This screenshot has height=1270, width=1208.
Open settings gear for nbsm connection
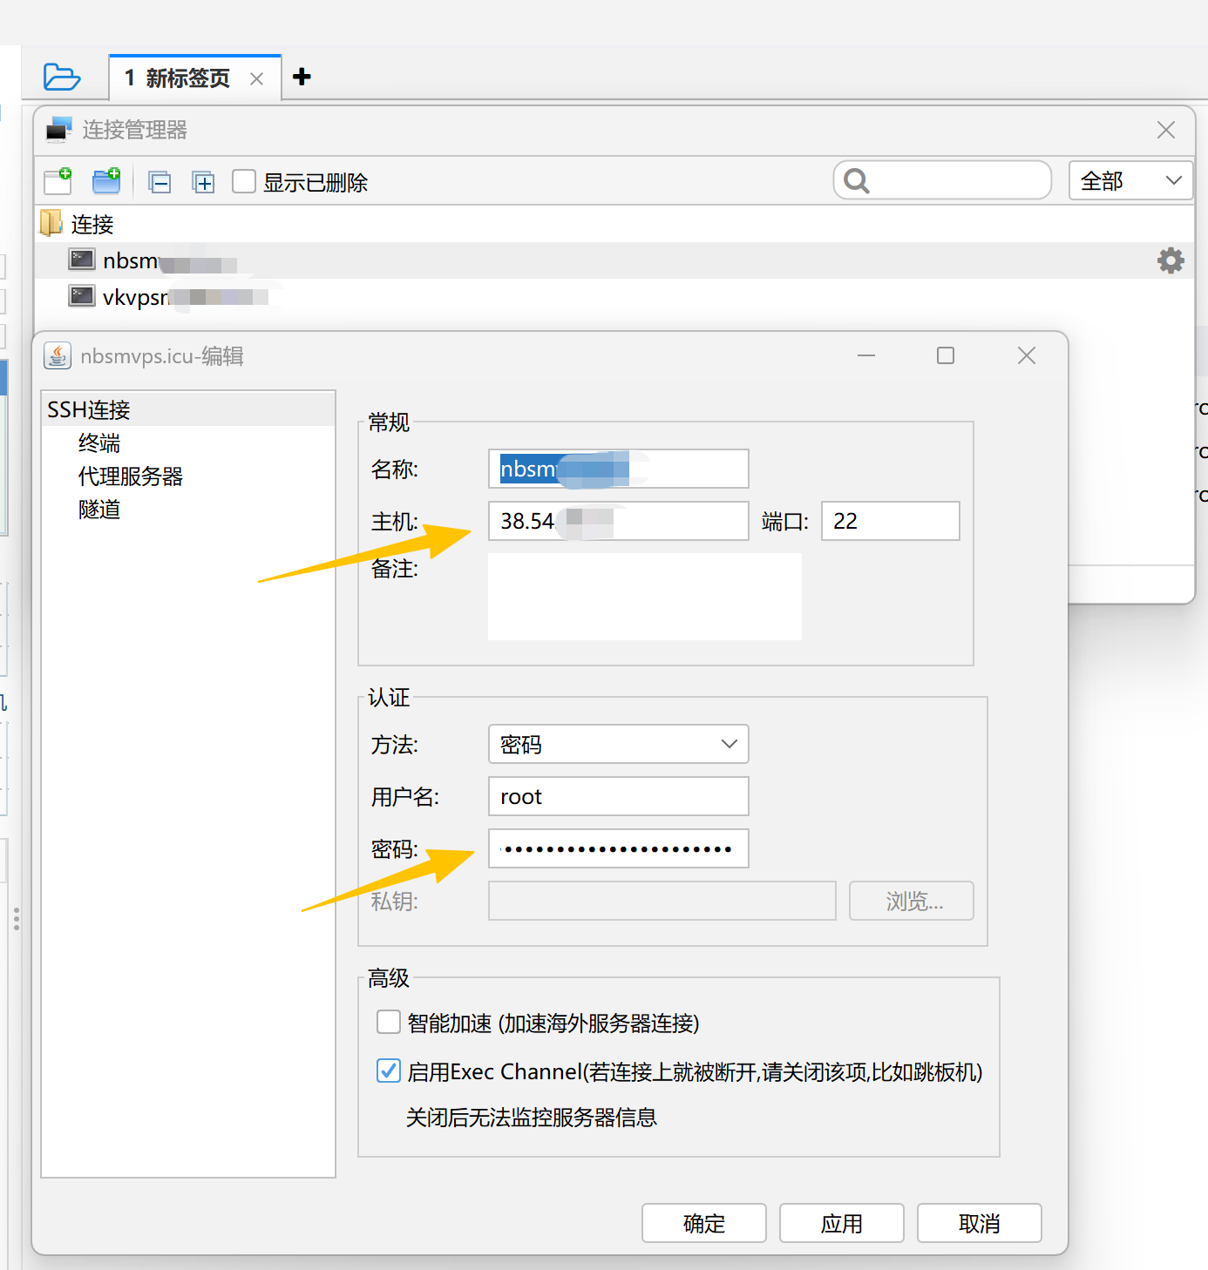(x=1170, y=260)
